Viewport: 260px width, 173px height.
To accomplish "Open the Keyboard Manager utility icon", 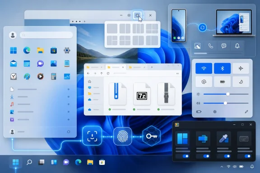I will [244, 139].
